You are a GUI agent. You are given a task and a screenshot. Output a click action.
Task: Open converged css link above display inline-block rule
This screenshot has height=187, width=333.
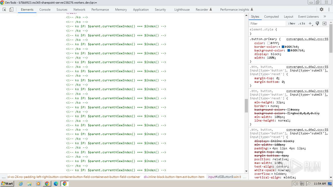coord(307,130)
